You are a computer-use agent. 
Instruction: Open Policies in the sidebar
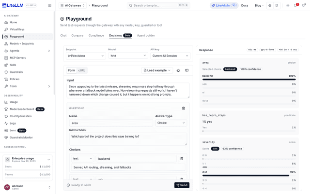click(28, 79)
